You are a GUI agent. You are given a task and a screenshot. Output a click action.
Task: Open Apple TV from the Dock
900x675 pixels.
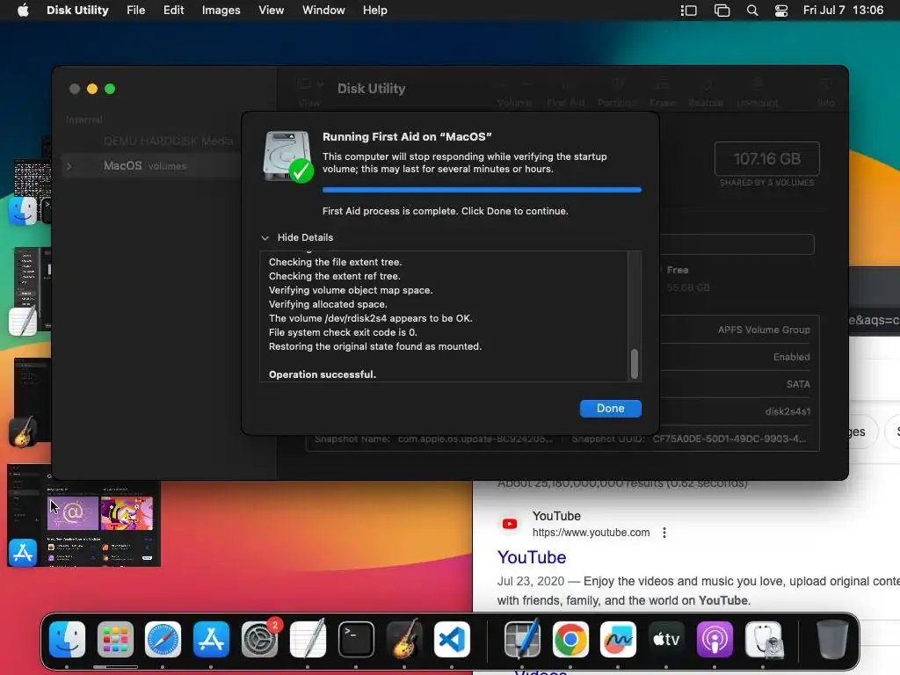point(666,640)
